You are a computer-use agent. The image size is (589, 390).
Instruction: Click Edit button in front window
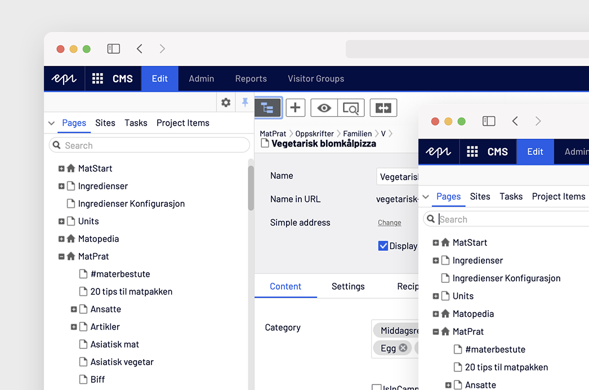536,152
